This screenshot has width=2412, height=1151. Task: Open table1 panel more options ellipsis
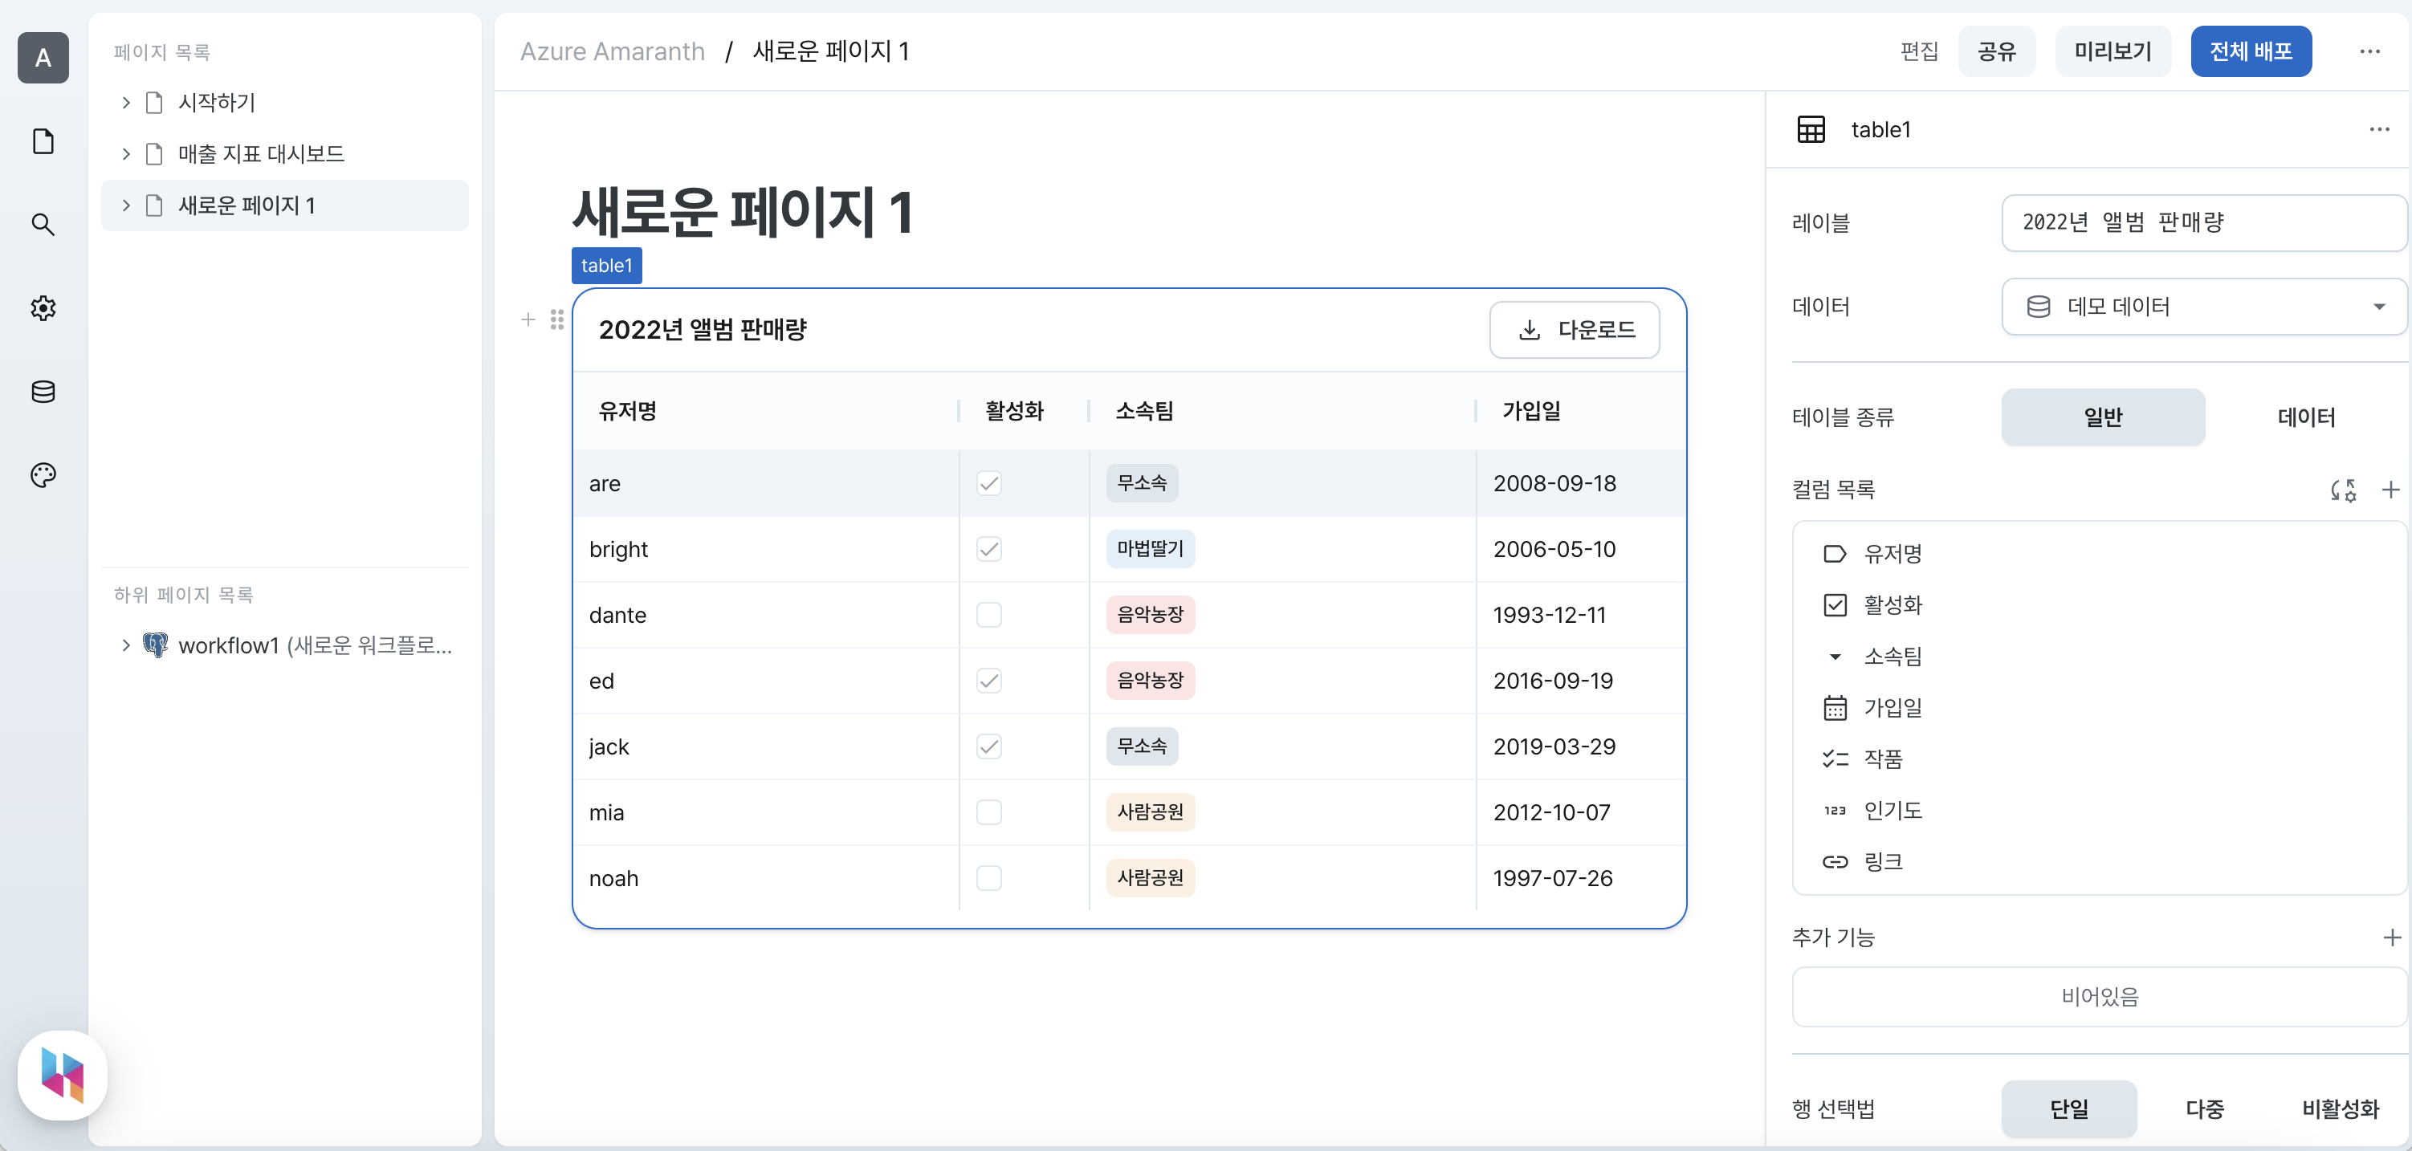(x=2379, y=129)
